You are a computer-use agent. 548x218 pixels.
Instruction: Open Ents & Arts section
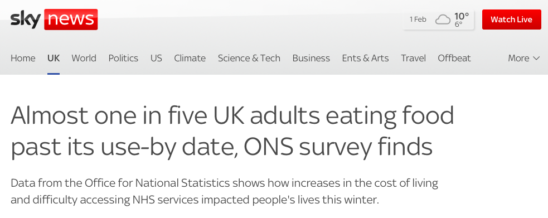365,58
